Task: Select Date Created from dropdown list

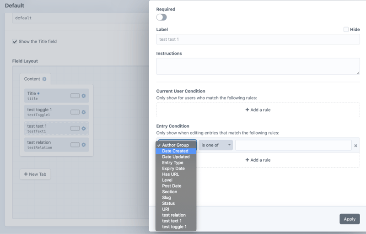Action: [x=175, y=151]
